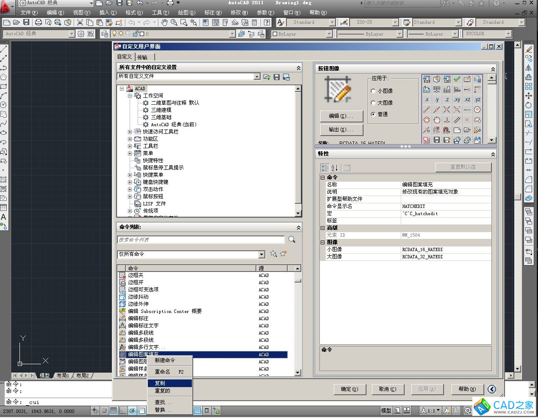538x418 pixels.
Task: Open the 仅所有命令 filter dropdown
Action: tap(261, 255)
